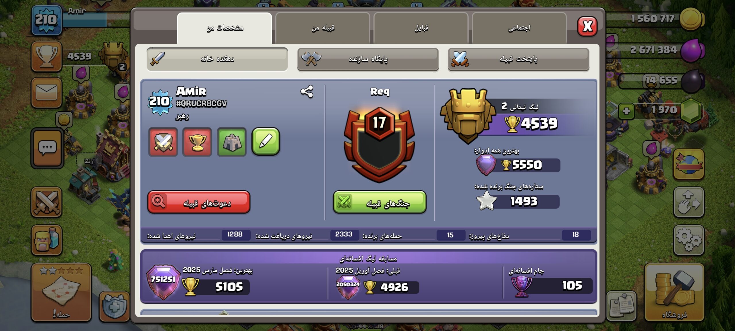Open the chat speech bubble
Screen dimensions: 735x331
47,148
